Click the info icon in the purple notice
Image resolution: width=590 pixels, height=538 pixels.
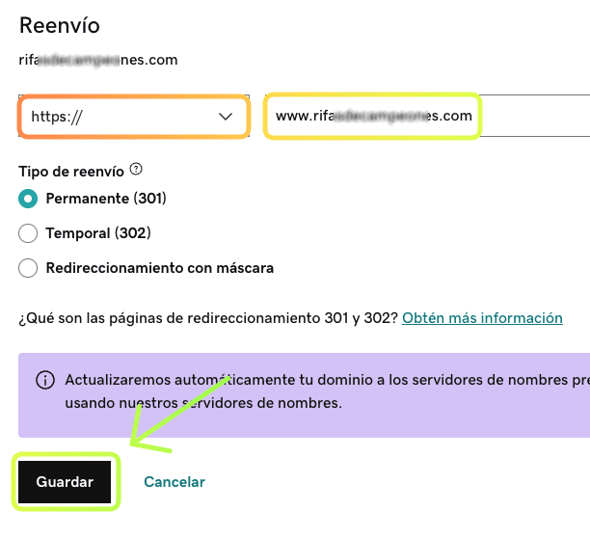click(x=45, y=380)
